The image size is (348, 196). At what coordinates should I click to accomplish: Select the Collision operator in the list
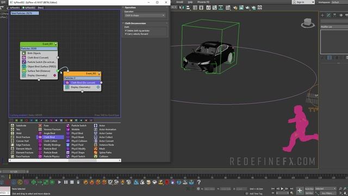coord(104,156)
